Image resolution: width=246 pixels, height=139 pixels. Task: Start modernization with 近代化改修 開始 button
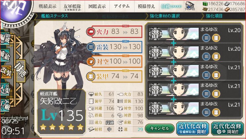point(227,128)
